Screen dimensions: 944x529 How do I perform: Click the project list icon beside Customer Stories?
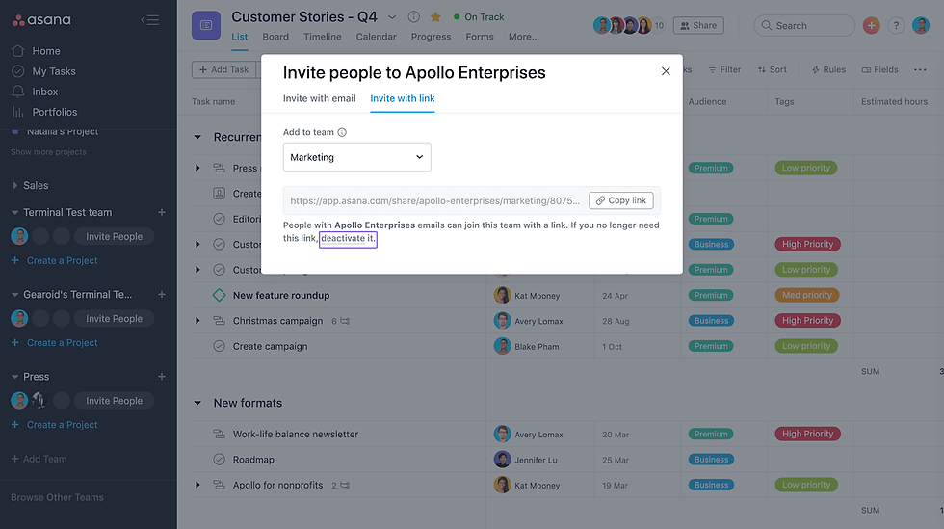(206, 25)
